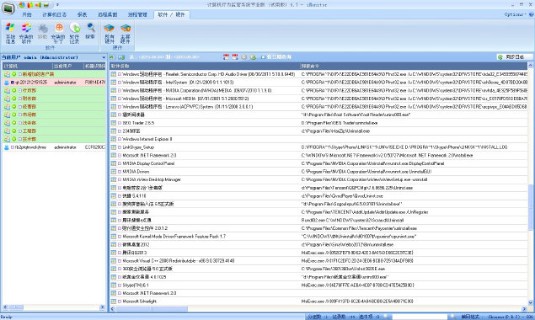Tick the checkbox for Windows Internet Explorer 8
This screenshot has height=320, width=535.
pos(120,139)
